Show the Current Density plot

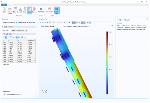[x=21, y=23]
